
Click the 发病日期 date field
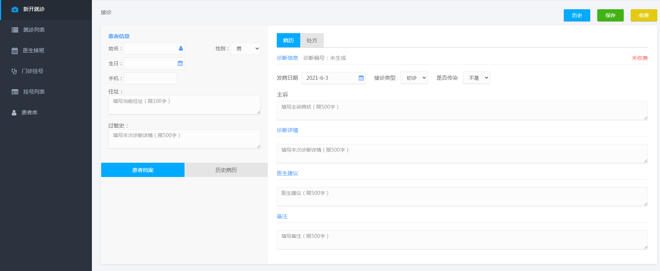[x=333, y=78]
